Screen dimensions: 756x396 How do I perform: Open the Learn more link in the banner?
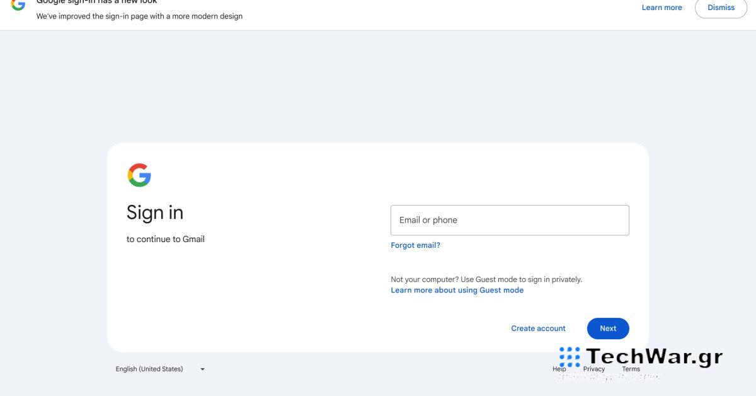[661, 8]
